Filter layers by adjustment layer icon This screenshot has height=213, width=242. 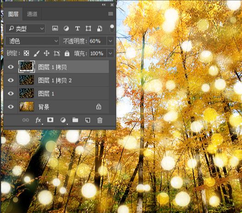67,28
